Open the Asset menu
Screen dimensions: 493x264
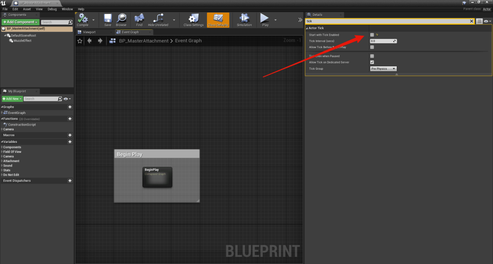point(27,9)
